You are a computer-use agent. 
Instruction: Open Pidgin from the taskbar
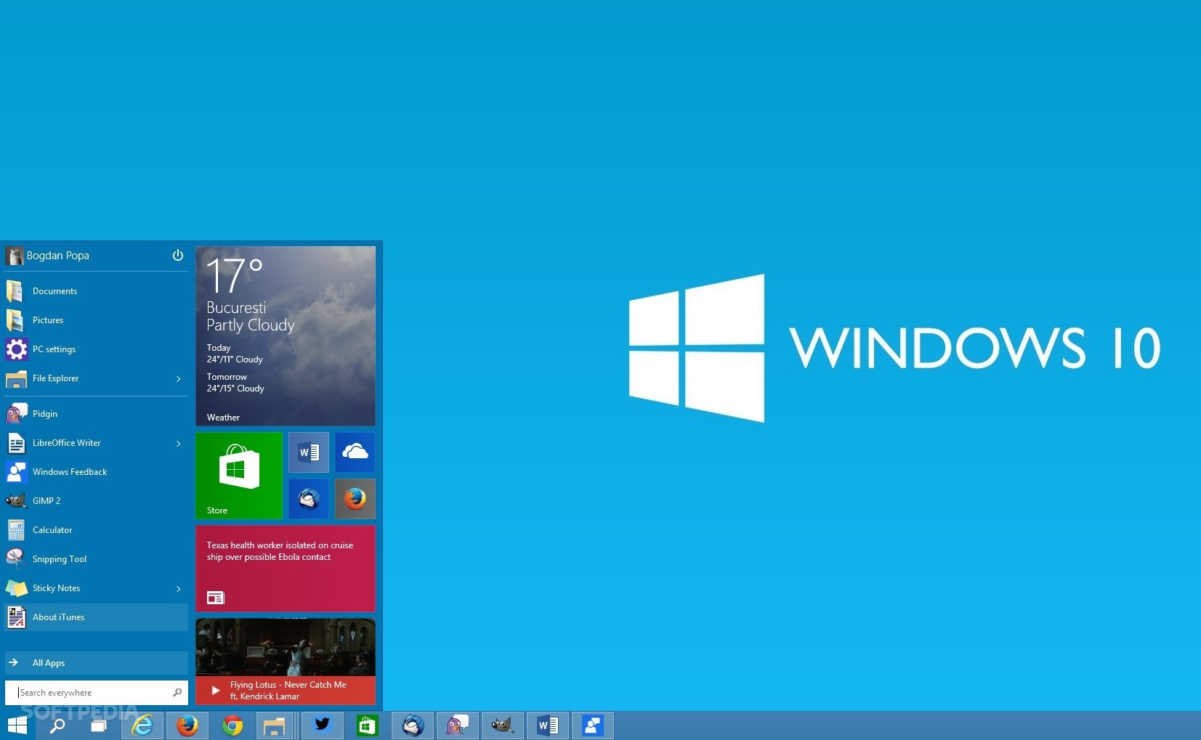tap(458, 725)
